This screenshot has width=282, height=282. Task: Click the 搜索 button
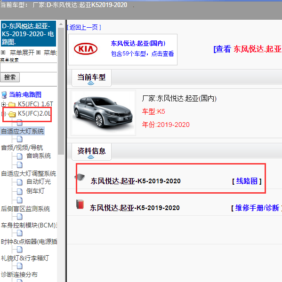tap(10, 78)
